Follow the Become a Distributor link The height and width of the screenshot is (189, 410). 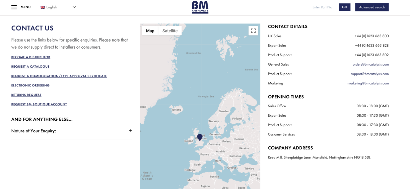pos(31,57)
